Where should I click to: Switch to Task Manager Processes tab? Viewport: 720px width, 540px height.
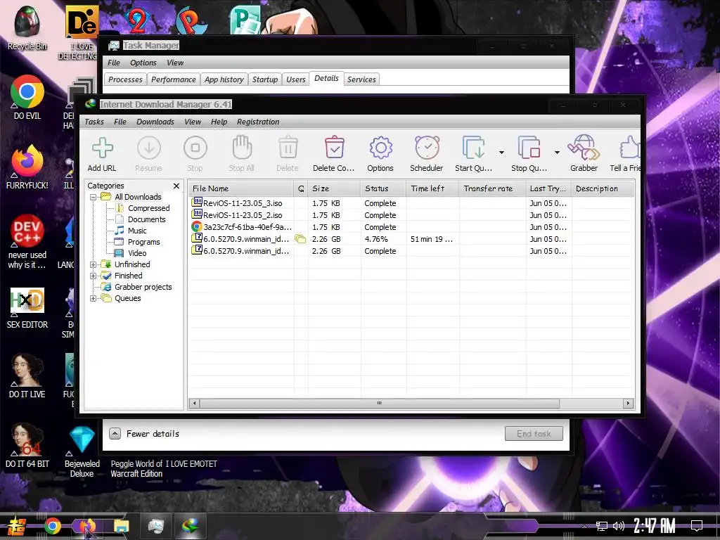point(125,79)
